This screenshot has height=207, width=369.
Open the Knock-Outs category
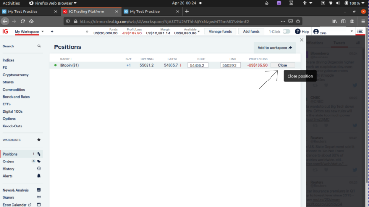tap(12, 126)
